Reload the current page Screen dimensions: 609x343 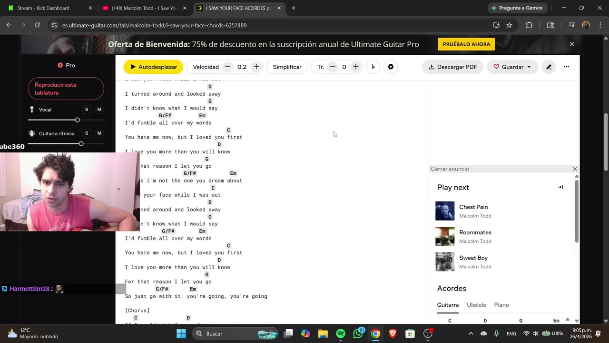click(x=37, y=25)
